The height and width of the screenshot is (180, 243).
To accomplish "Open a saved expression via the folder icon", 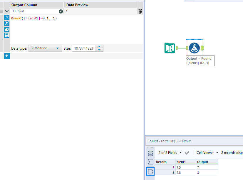I will (x=6, y=29).
